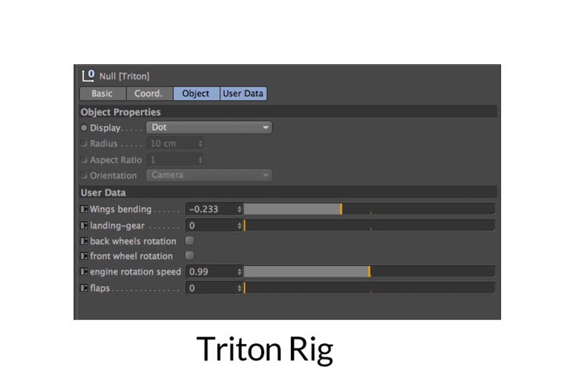Click the engine rotation speed slider bar
Viewport: 575px width, 383px height.
[369, 272]
